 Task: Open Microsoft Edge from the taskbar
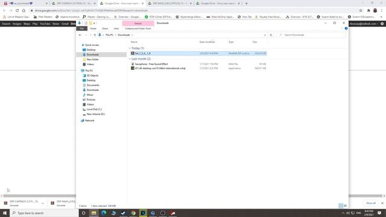tap(104, 213)
